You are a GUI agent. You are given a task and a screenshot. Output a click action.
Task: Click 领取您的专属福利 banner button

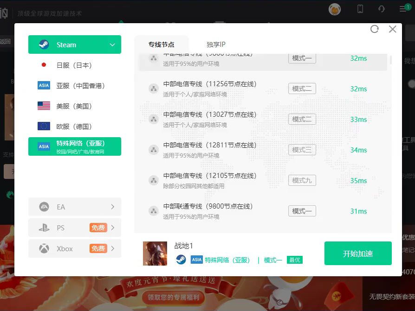point(173,297)
